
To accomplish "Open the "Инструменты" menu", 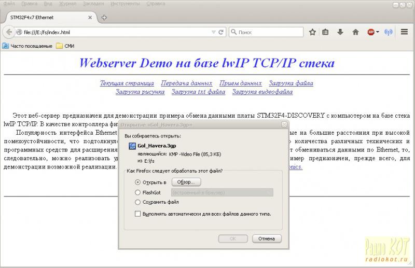I will point(123,3).
